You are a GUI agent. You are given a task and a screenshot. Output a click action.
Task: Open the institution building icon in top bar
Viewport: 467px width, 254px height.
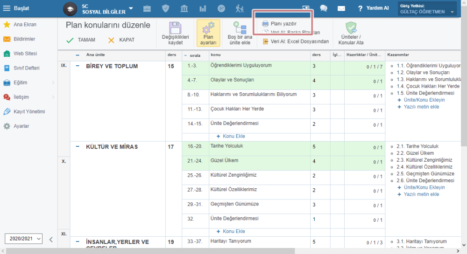click(184, 8)
